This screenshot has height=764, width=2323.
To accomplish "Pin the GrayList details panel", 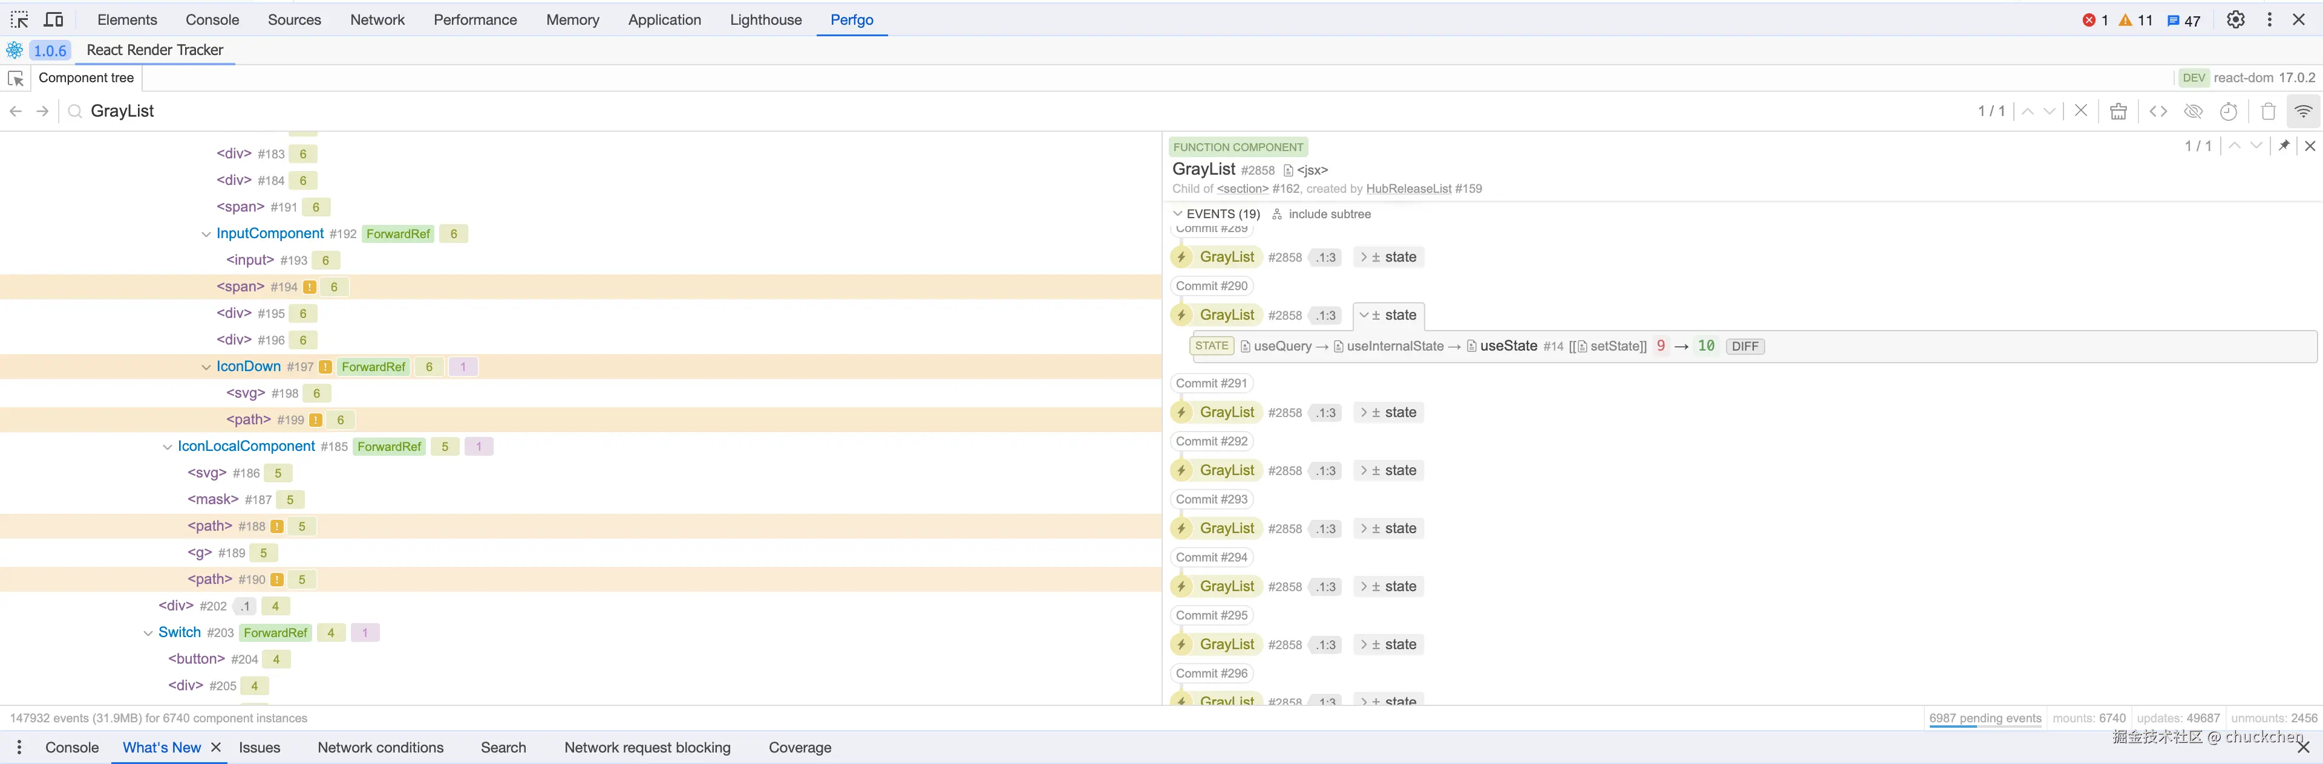I will (x=2284, y=145).
